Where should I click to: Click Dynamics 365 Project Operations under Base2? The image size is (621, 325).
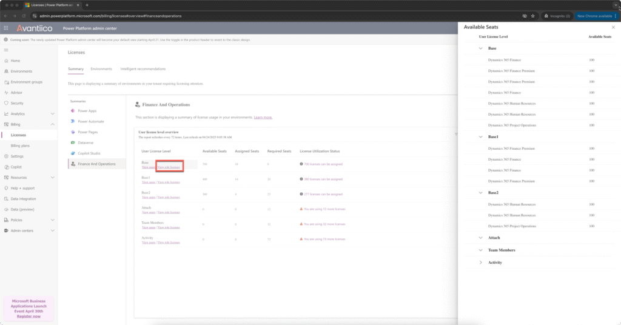pos(512,226)
